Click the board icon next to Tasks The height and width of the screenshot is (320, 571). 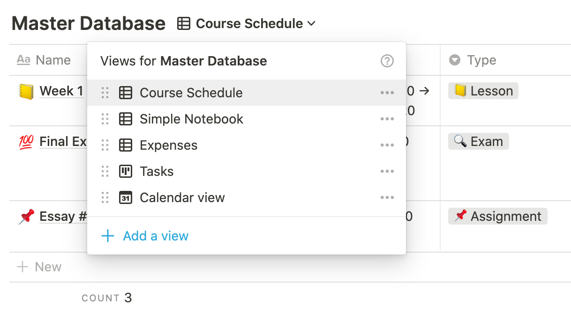click(x=125, y=171)
